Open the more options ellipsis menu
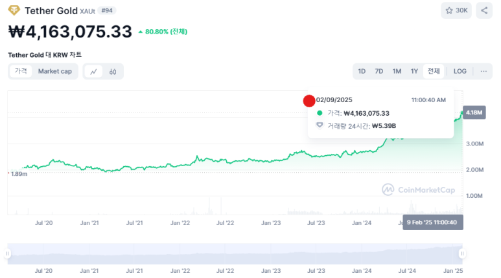 click(x=484, y=71)
